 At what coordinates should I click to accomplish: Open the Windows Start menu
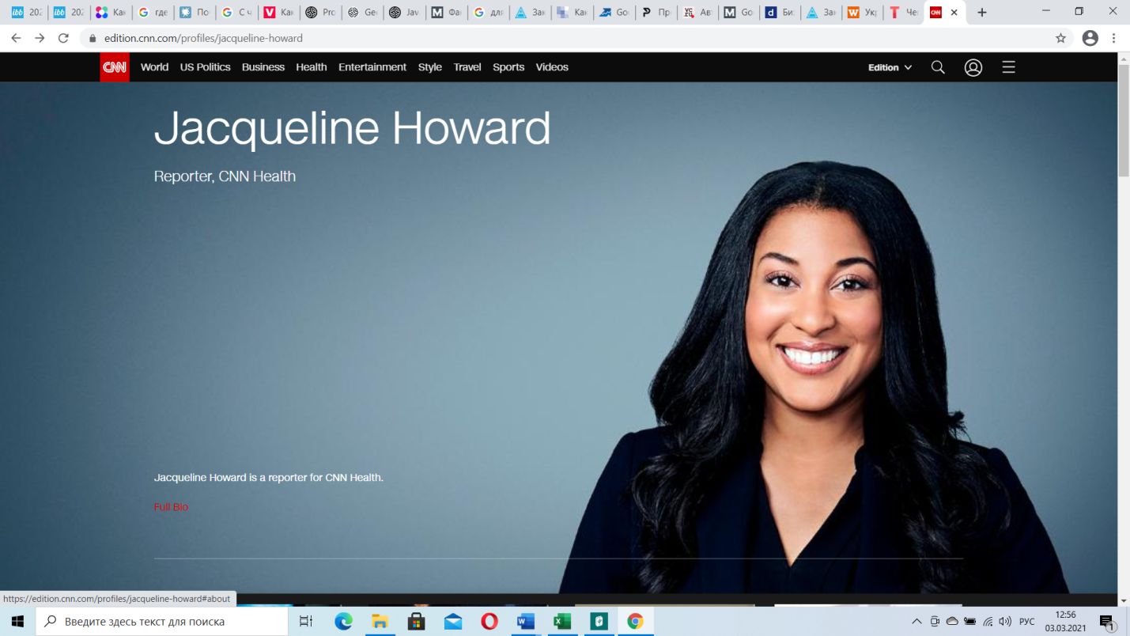point(17,622)
